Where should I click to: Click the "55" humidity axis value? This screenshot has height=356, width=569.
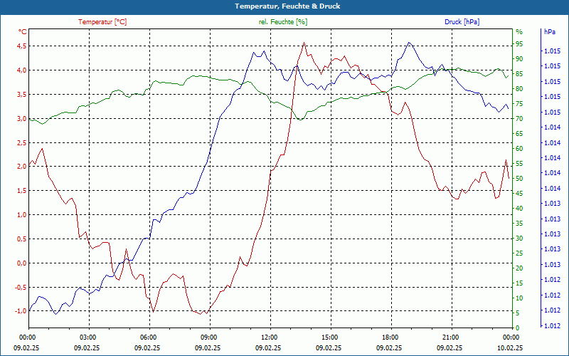click(519, 164)
